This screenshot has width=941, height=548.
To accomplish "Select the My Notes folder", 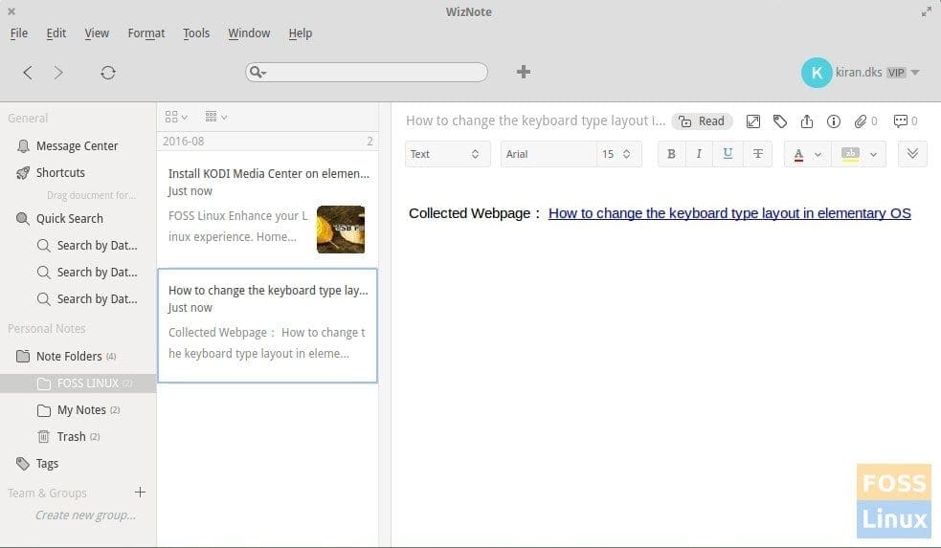I will (82, 410).
